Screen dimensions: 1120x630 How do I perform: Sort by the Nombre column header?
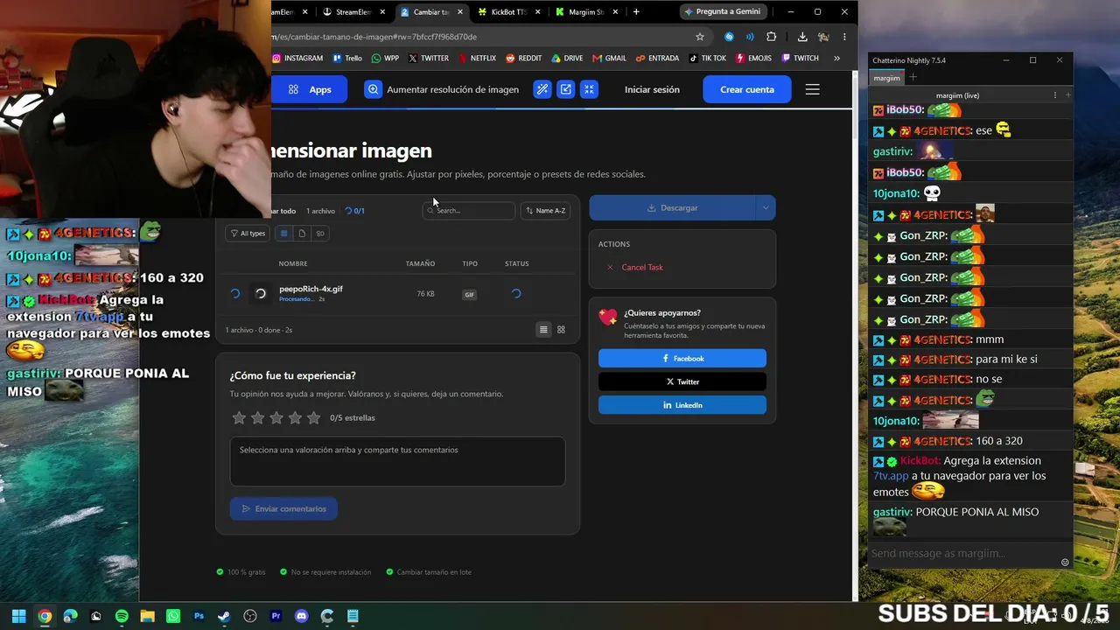click(293, 263)
